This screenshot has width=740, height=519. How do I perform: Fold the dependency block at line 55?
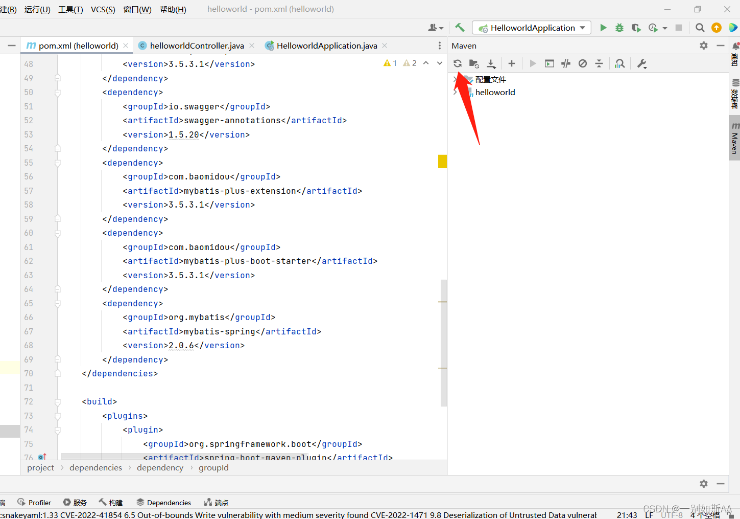pos(58,163)
